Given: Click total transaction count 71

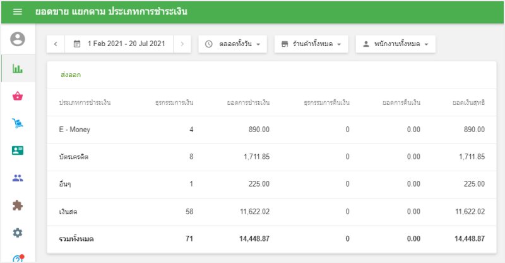Looking at the screenshot, I should [189, 239].
